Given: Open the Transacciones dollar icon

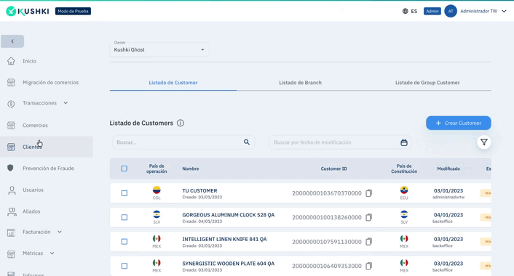Looking at the screenshot, I should 11,104.
